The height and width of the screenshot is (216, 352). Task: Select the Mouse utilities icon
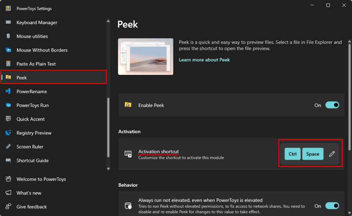[8, 36]
